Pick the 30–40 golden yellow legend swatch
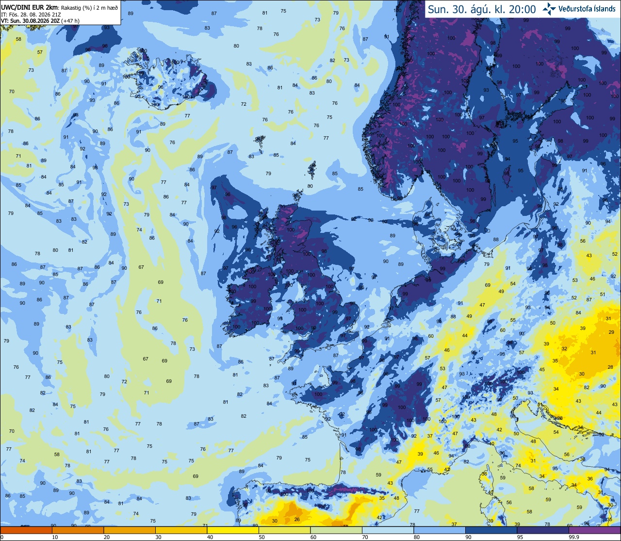621x541 pixels. (181, 530)
